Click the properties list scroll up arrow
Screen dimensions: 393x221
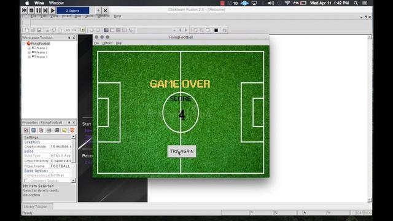coord(74,137)
